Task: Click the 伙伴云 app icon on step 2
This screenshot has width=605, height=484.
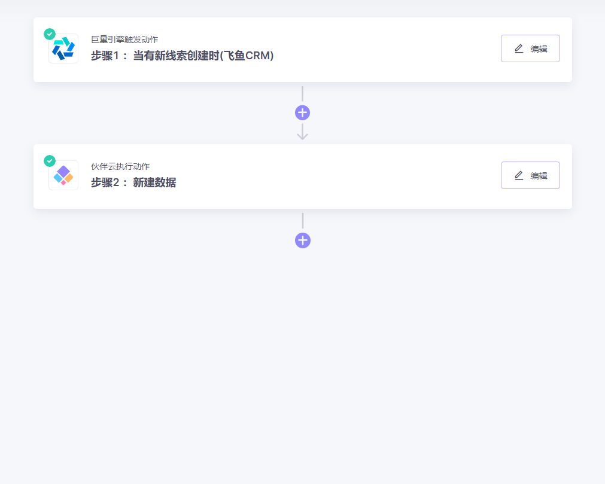Action: 63,175
